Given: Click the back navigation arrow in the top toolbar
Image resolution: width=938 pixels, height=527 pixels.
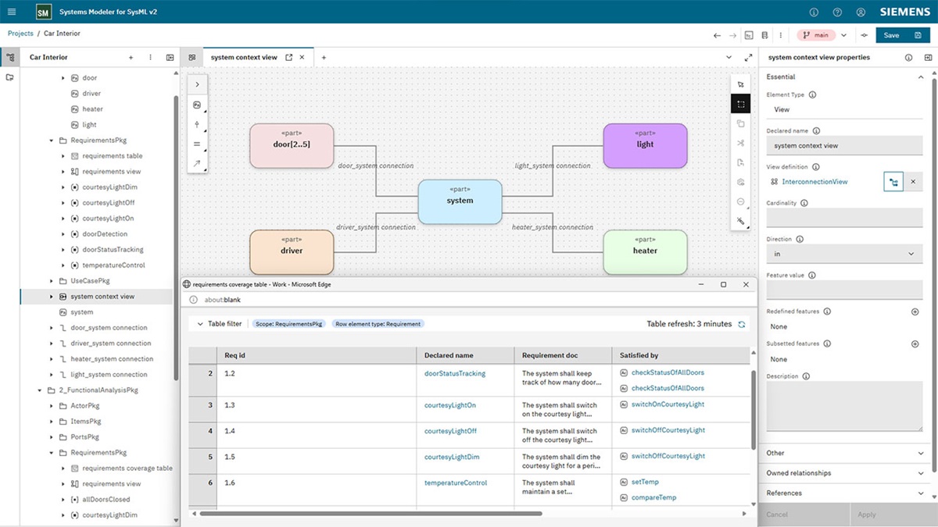Looking at the screenshot, I should point(717,34).
